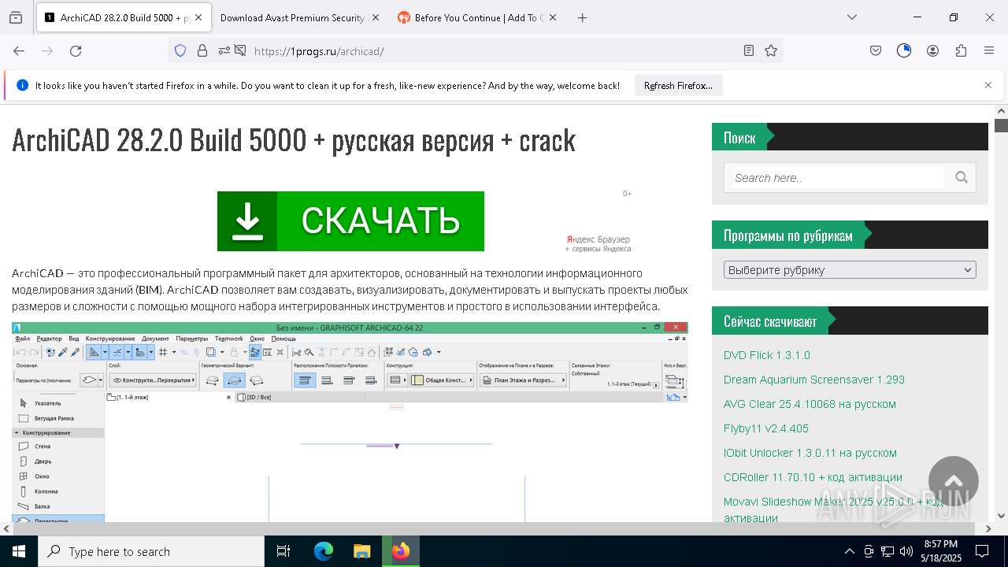Open the taskbar clock showing 8:57 PM

941,551
